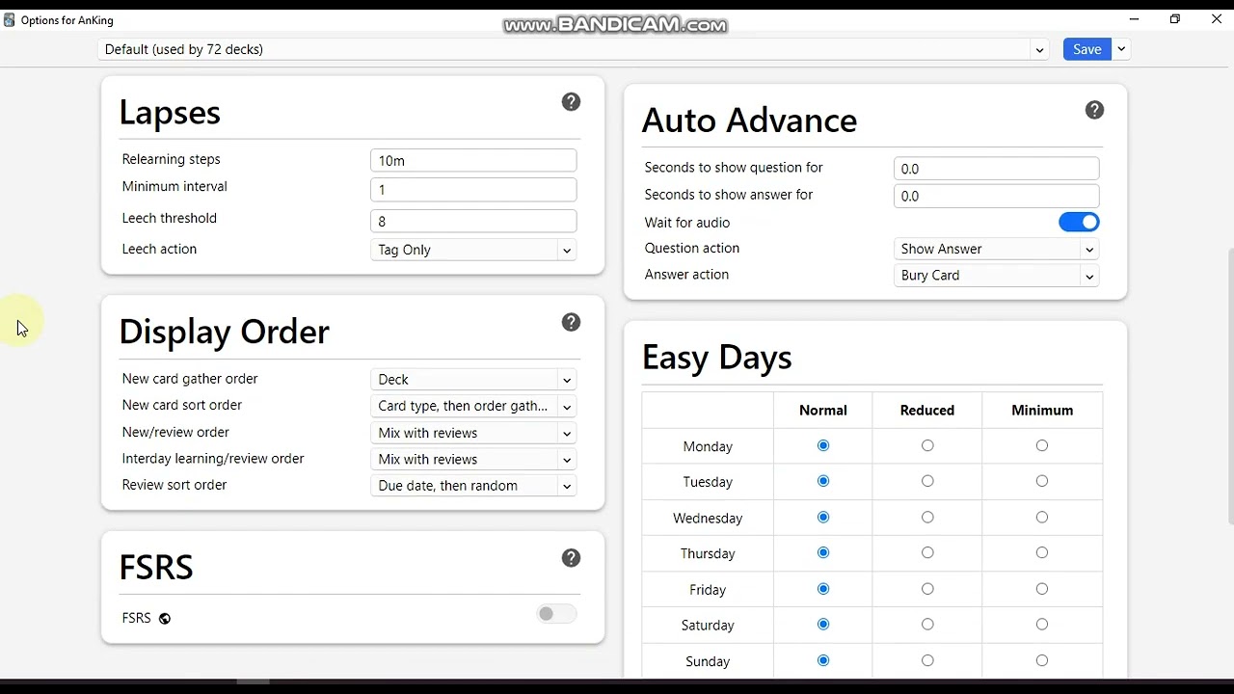The width and height of the screenshot is (1234, 694).
Task: Set Saturday to Minimum
Action: coord(1042,625)
